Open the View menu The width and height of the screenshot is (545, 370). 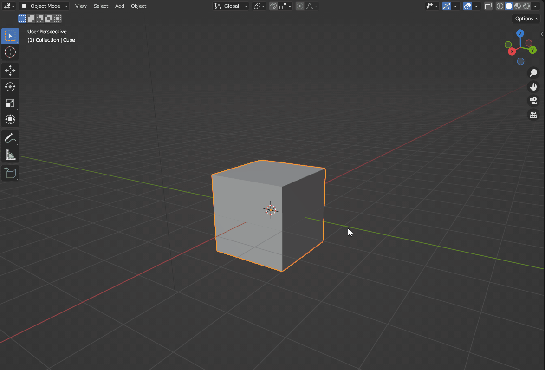81,6
